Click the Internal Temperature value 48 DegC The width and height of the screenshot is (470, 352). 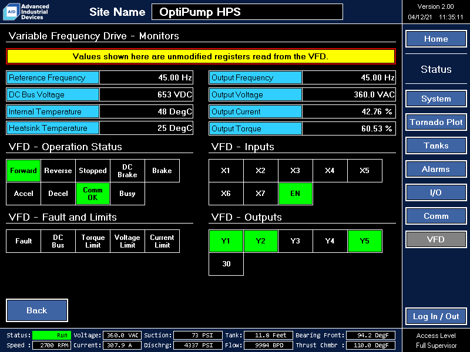click(x=146, y=111)
